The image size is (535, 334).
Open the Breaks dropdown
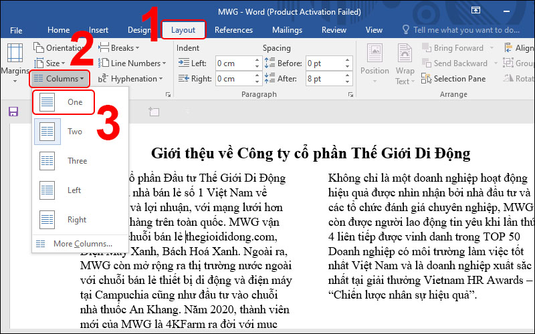[x=119, y=47]
